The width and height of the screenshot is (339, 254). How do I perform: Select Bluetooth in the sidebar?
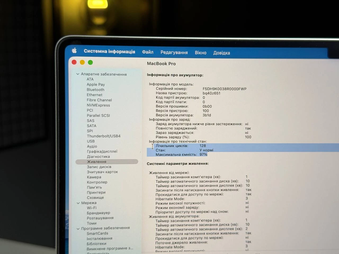click(x=96, y=90)
